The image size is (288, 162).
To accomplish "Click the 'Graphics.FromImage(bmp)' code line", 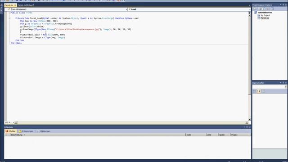I will tap(46, 24).
